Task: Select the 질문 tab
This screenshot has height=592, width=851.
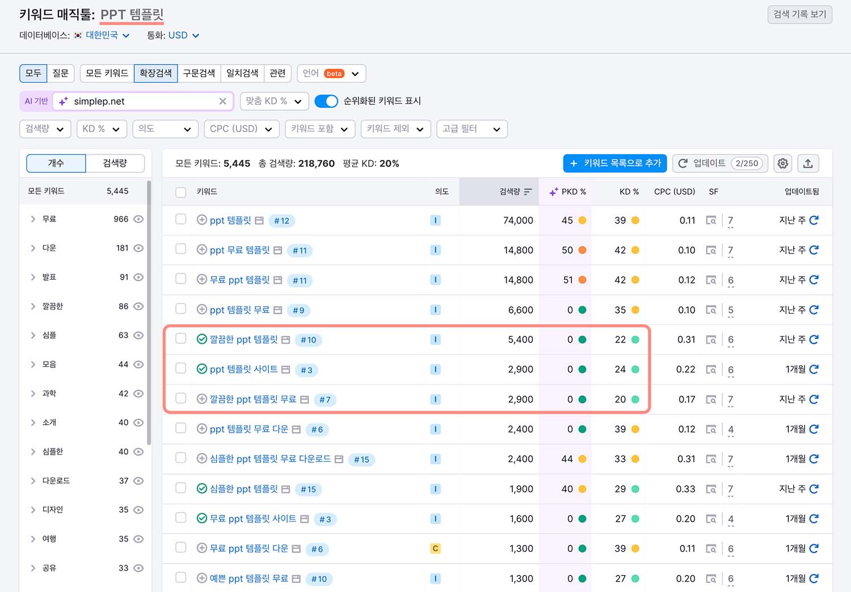Action: [x=60, y=73]
